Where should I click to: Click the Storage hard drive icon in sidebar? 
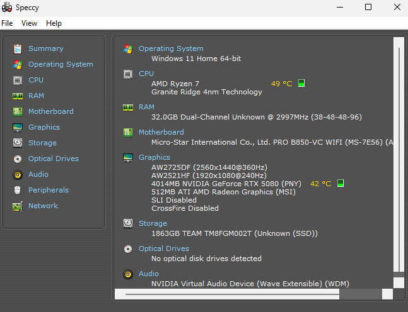pyautogui.click(x=18, y=143)
